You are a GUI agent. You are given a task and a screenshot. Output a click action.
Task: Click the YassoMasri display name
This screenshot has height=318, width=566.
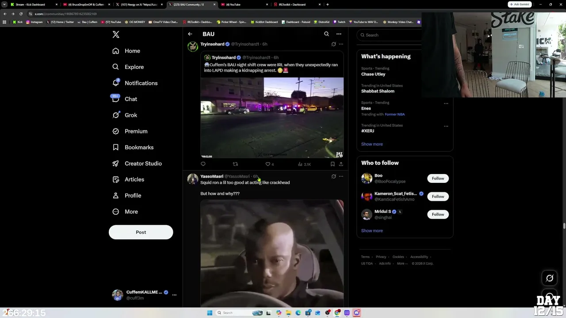(x=212, y=176)
